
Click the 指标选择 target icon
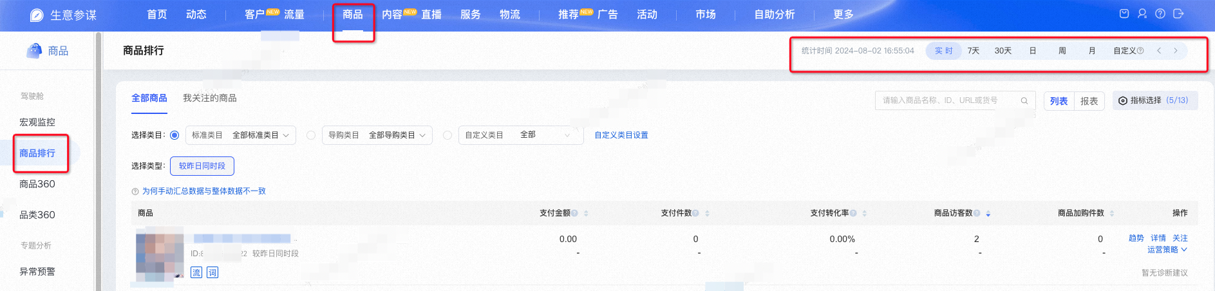1123,100
